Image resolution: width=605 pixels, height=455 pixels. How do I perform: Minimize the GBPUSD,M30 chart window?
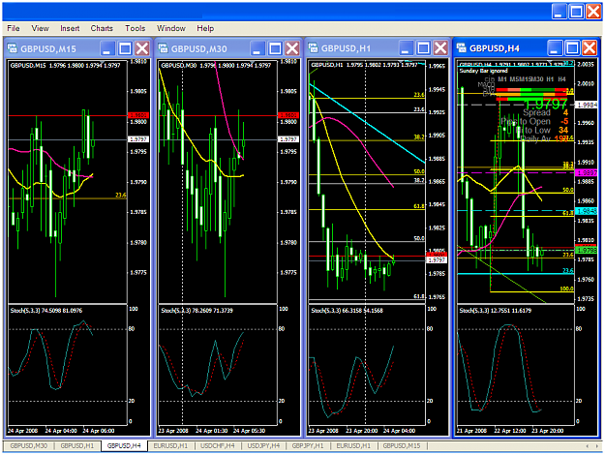(257, 48)
